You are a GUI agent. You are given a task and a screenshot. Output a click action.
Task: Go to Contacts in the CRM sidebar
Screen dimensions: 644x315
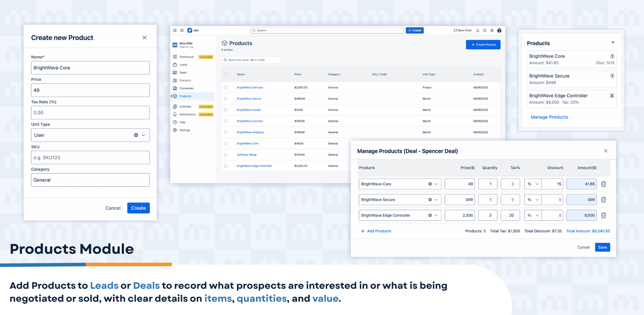click(182, 80)
